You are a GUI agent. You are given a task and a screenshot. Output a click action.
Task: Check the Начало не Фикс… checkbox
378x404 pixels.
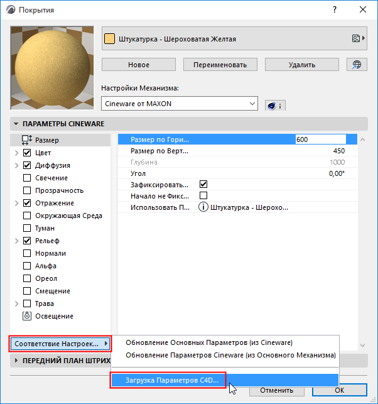(x=203, y=195)
